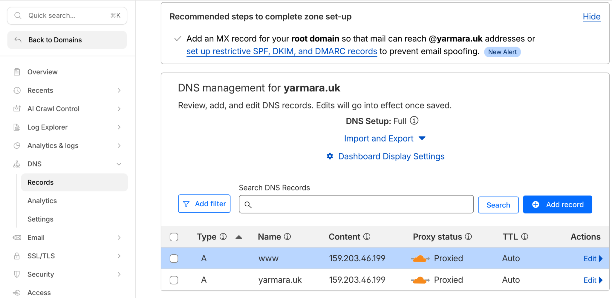Viewport: 612px width, 298px height.
Task: Click the Search button
Action: pyautogui.click(x=498, y=205)
